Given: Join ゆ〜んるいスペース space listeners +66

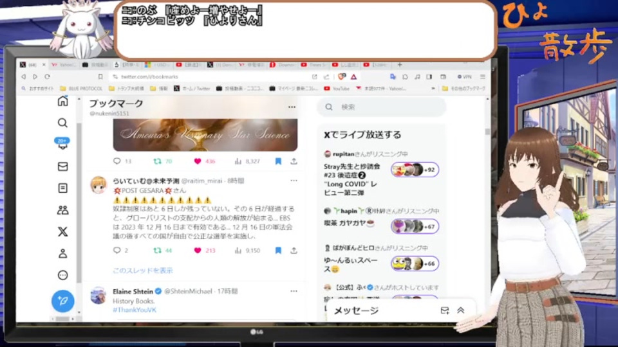Looking at the screenshot, I should (x=415, y=263).
